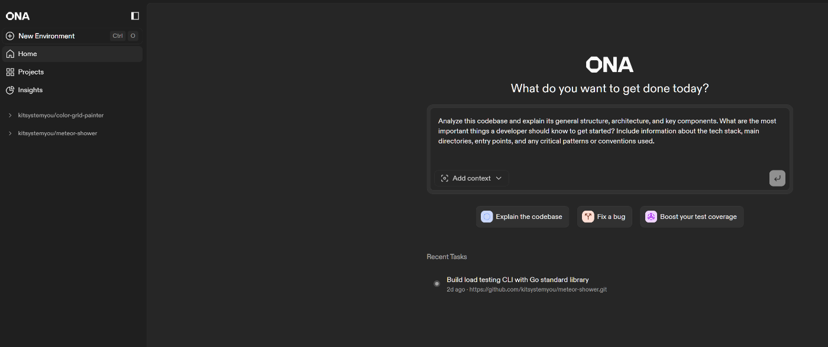Create a New Environment
This screenshot has height=347, width=828.
pyautogui.click(x=72, y=36)
